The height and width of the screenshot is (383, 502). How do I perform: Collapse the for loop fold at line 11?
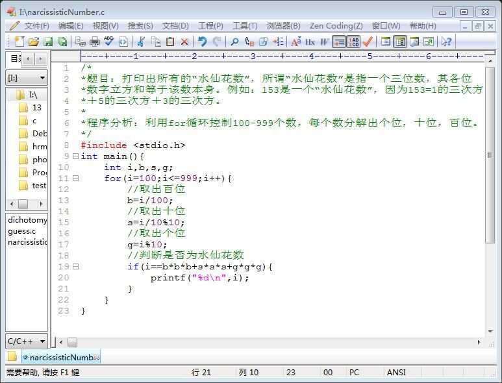pos(75,179)
